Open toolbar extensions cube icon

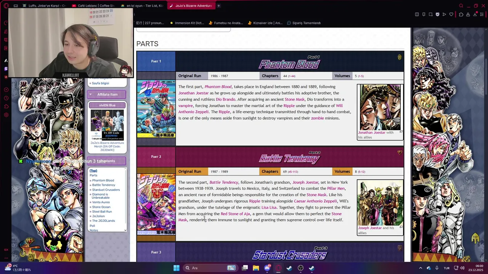coord(461,14)
